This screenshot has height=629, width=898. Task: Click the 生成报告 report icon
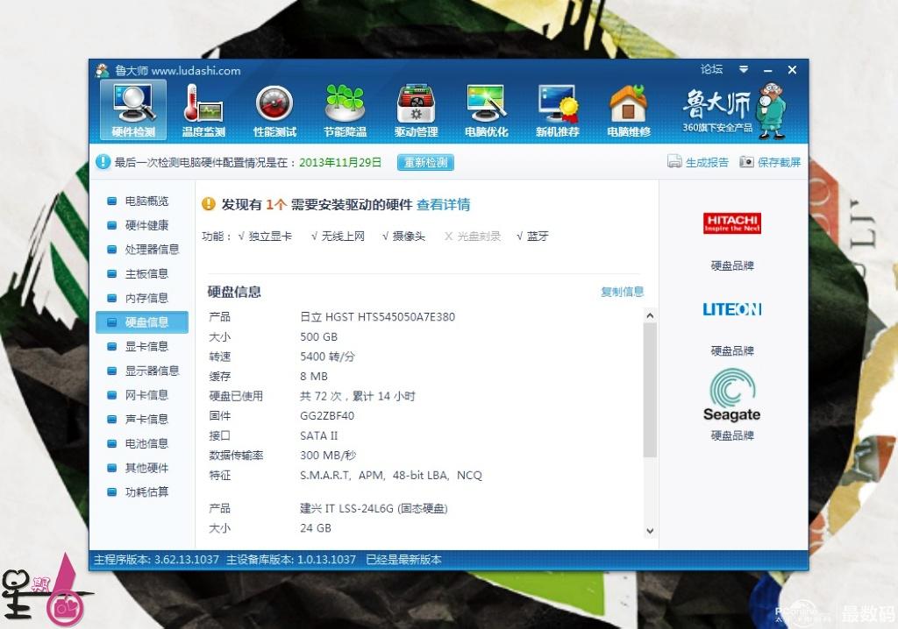coord(674,162)
